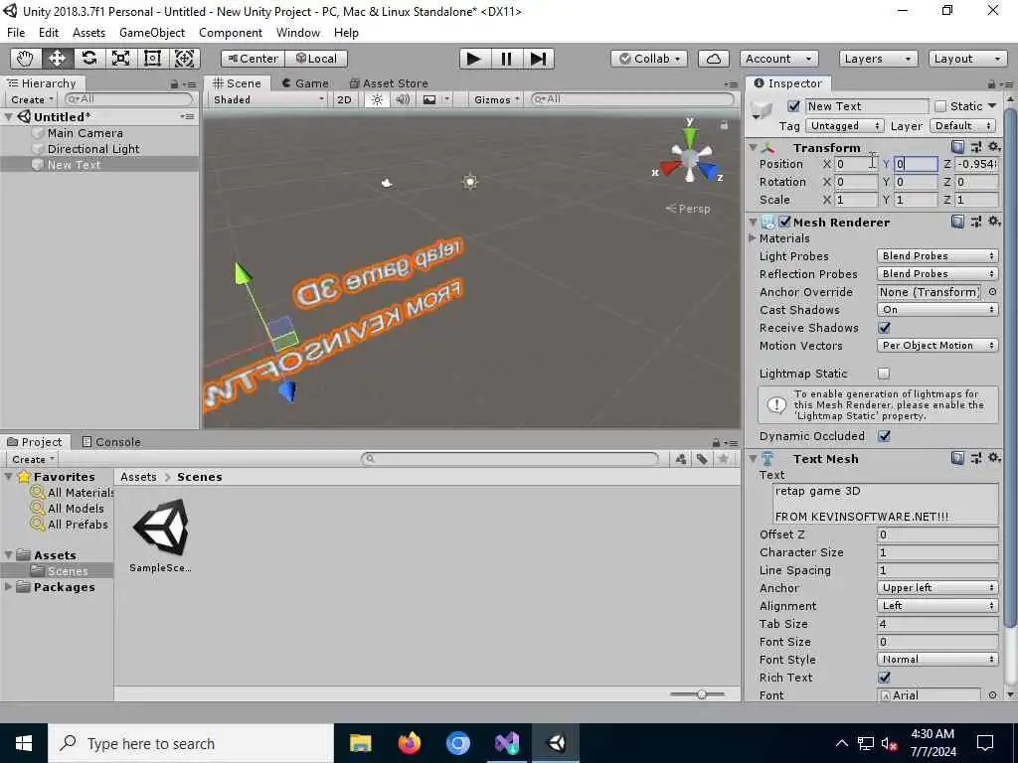Viewport: 1018px width, 763px height.
Task: Enable Lightmap Static checkbox
Action: [884, 374]
